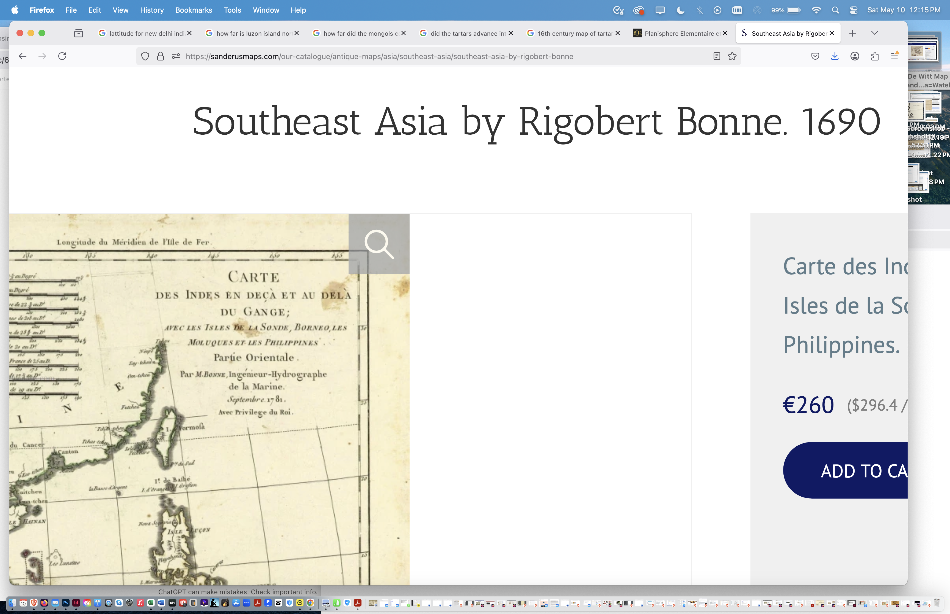Open the Window menu
This screenshot has height=614, width=950.
tap(266, 10)
